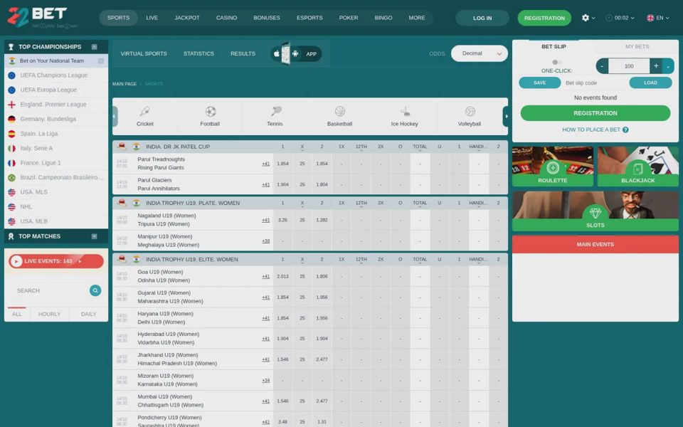Viewport: 683px width, 427px height.
Task: Select odds 3.26 for Nagaland U19
Action: click(x=282, y=220)
